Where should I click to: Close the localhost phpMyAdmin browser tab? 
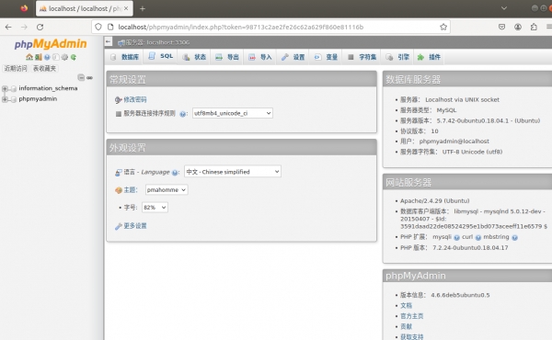(126, 8)
